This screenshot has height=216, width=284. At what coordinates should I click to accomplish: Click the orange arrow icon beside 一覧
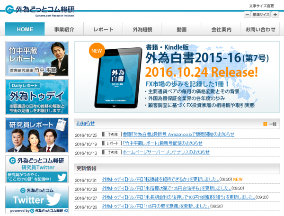[x=265, y=124]
